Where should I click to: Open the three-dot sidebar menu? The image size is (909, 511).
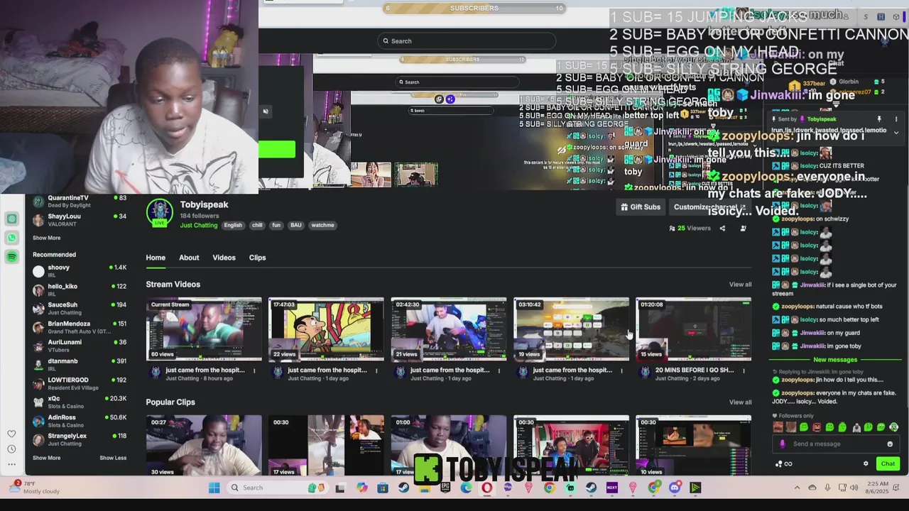11,464
